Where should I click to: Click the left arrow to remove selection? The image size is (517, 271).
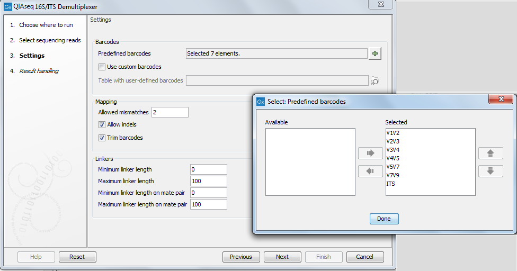coord(370,171)
